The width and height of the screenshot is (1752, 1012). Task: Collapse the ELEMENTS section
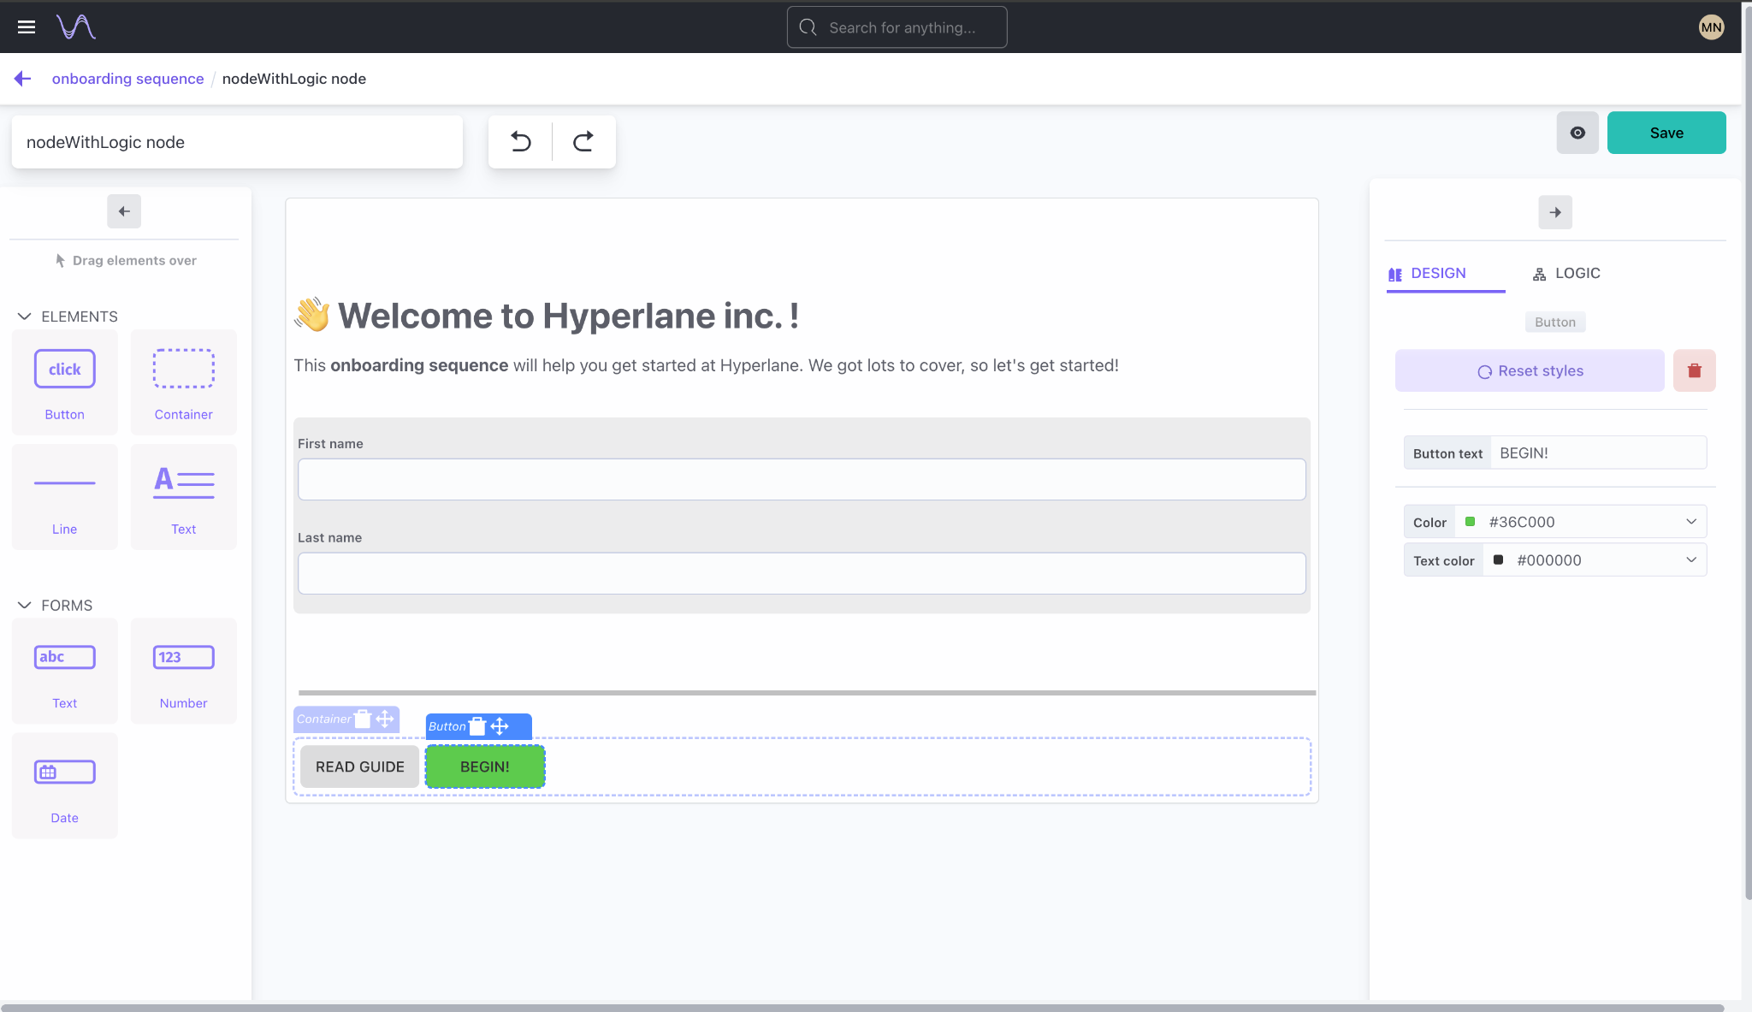25,316
